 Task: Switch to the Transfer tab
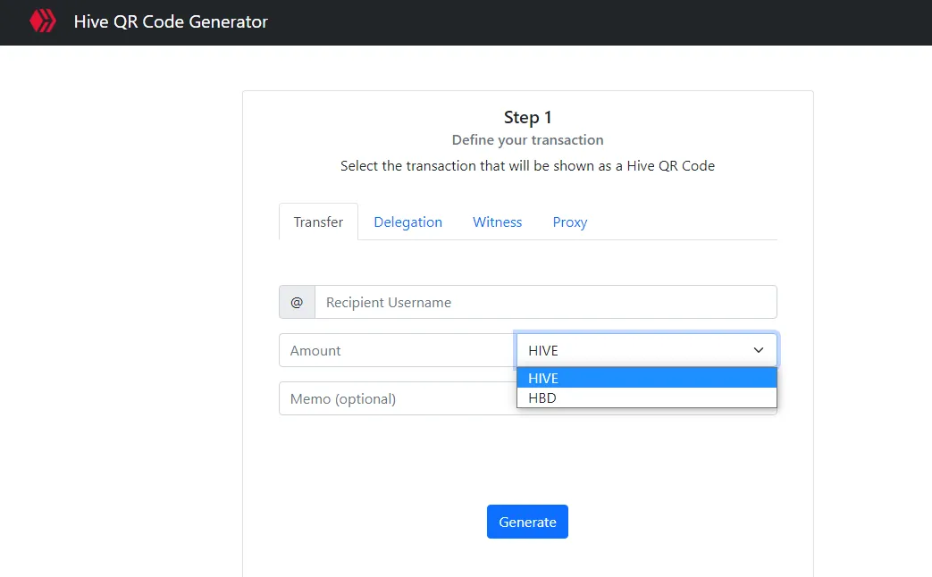tap(318, 222)
